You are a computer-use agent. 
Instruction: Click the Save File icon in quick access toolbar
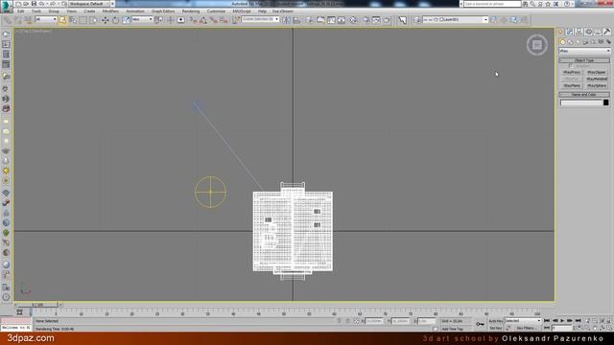coord(35,4)
